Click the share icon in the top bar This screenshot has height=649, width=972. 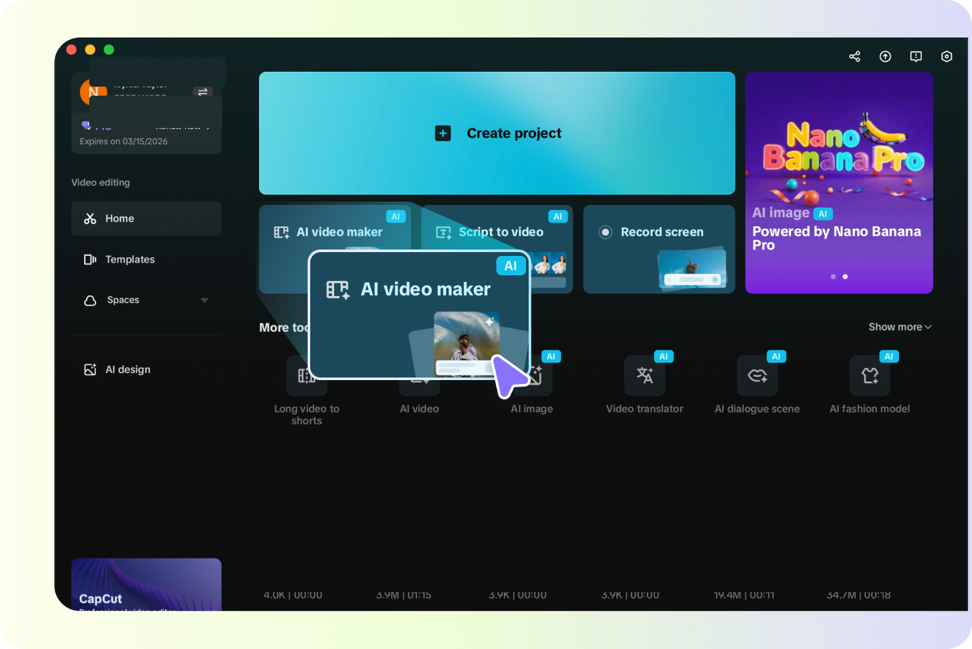pyautogui.click(x=854, y=56)
